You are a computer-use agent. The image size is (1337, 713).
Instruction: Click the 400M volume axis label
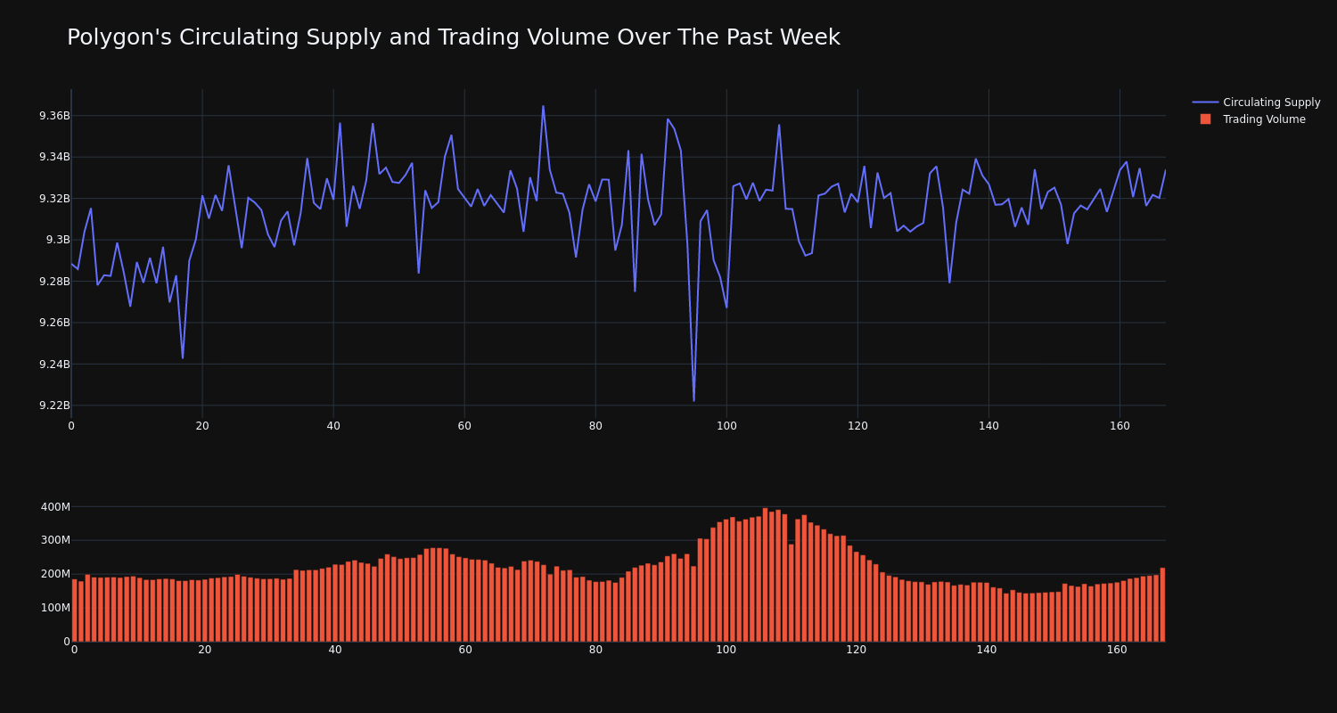pos(55,507)
